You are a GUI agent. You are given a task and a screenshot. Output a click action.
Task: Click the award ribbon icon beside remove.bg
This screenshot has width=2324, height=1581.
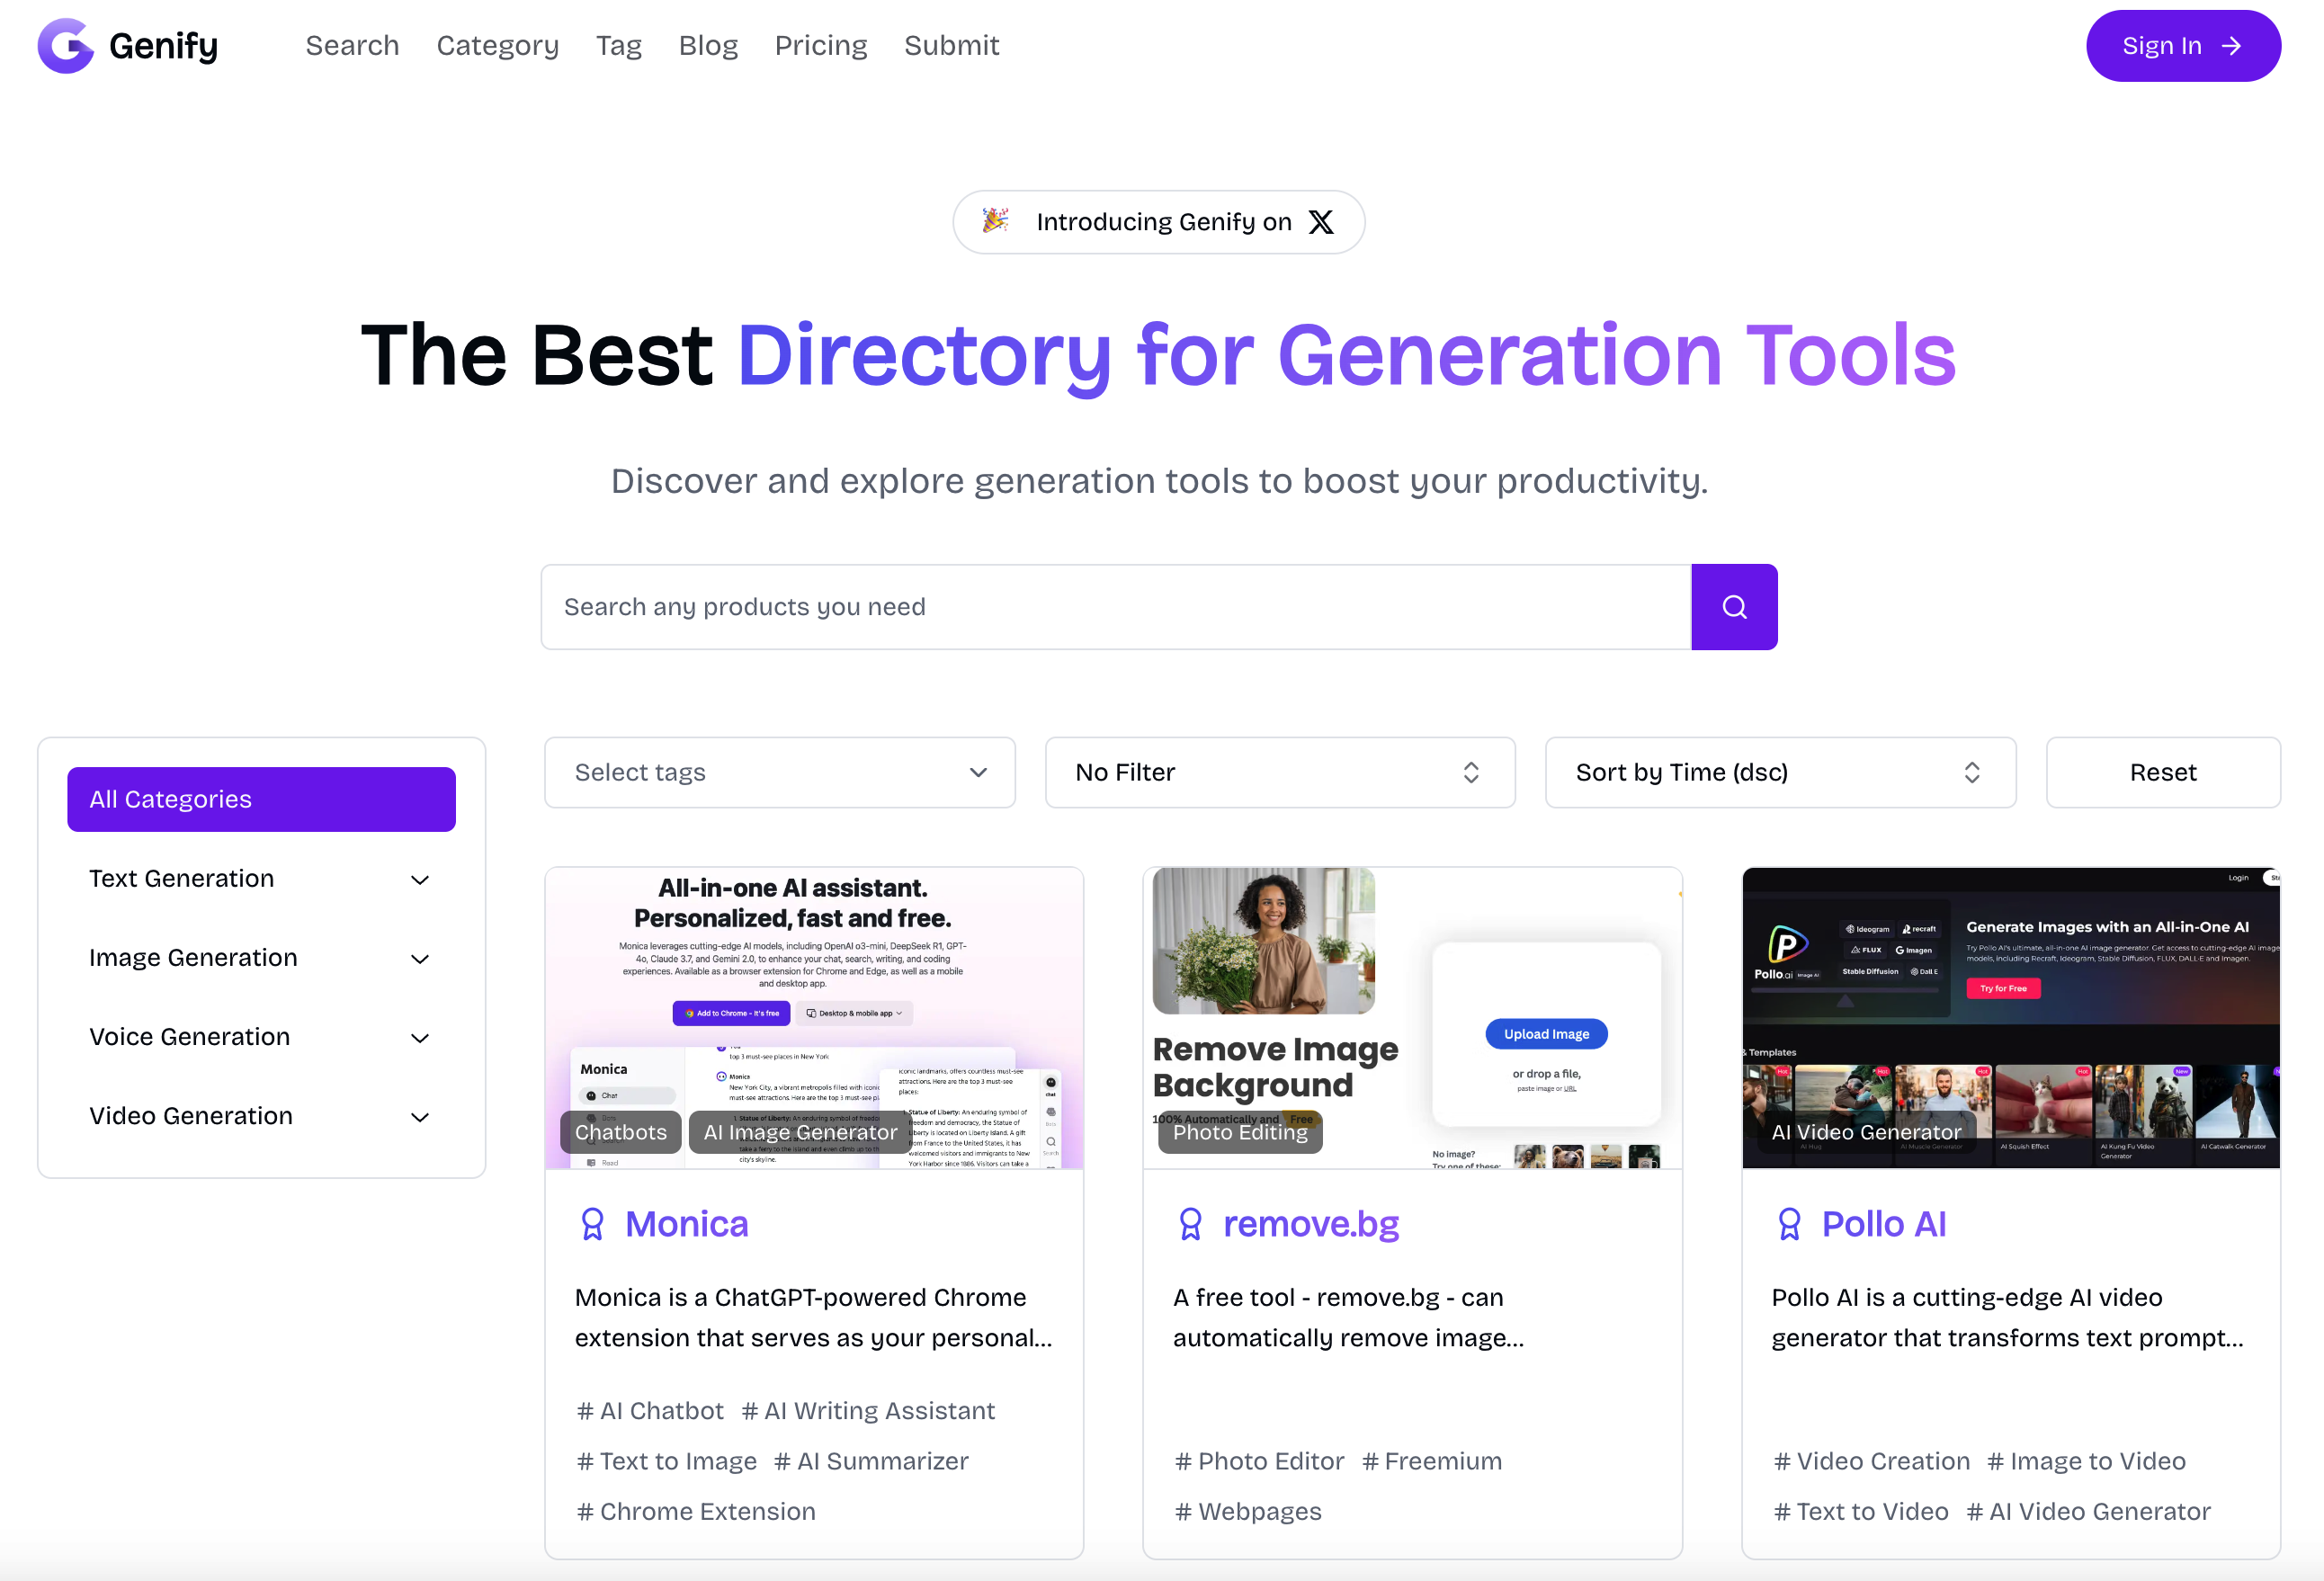(x=1190, y=1224)
